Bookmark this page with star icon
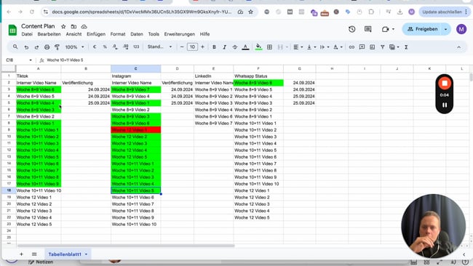Screen dimensions: 473x266 [250, 12]
